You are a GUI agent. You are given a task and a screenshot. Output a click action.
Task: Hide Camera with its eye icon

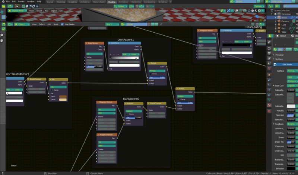pos(297,21)
